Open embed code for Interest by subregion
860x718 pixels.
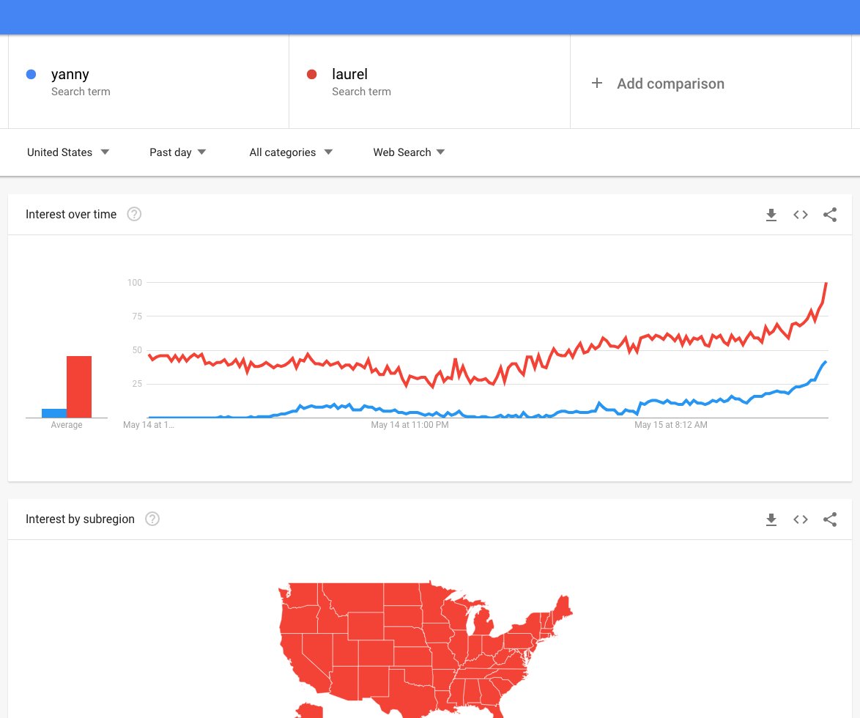[801, 519]
